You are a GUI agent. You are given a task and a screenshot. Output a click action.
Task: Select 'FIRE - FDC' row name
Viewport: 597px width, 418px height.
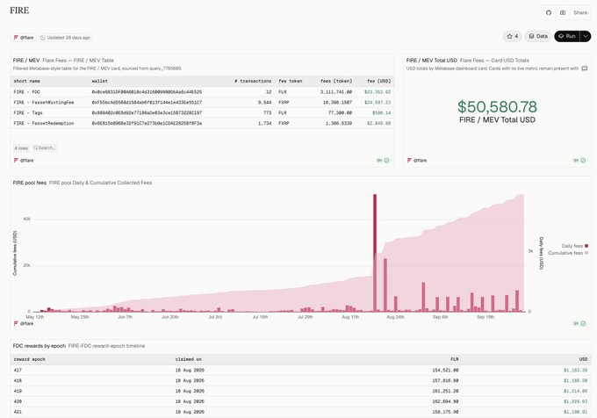(26, 92)
